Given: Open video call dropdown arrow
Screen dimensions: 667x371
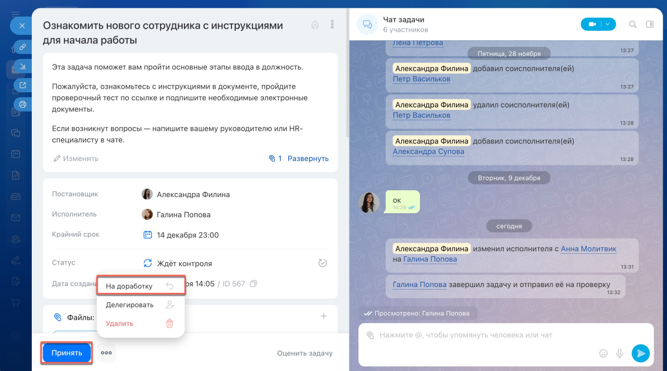Looking at the screenshot, I should [x=608, y=24].
